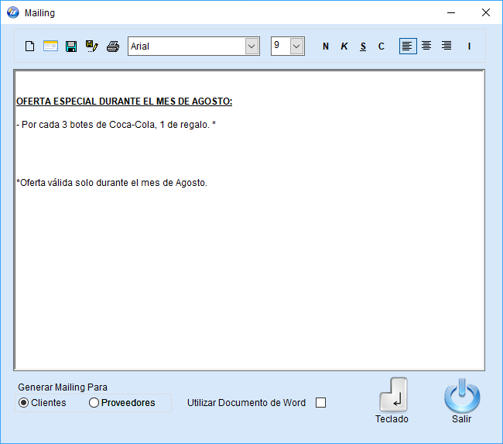The image size is (503, 444).
Task: Click the 'Oferta válida solo durante' line
Action: pyautogui.click(x=111, y=183)
